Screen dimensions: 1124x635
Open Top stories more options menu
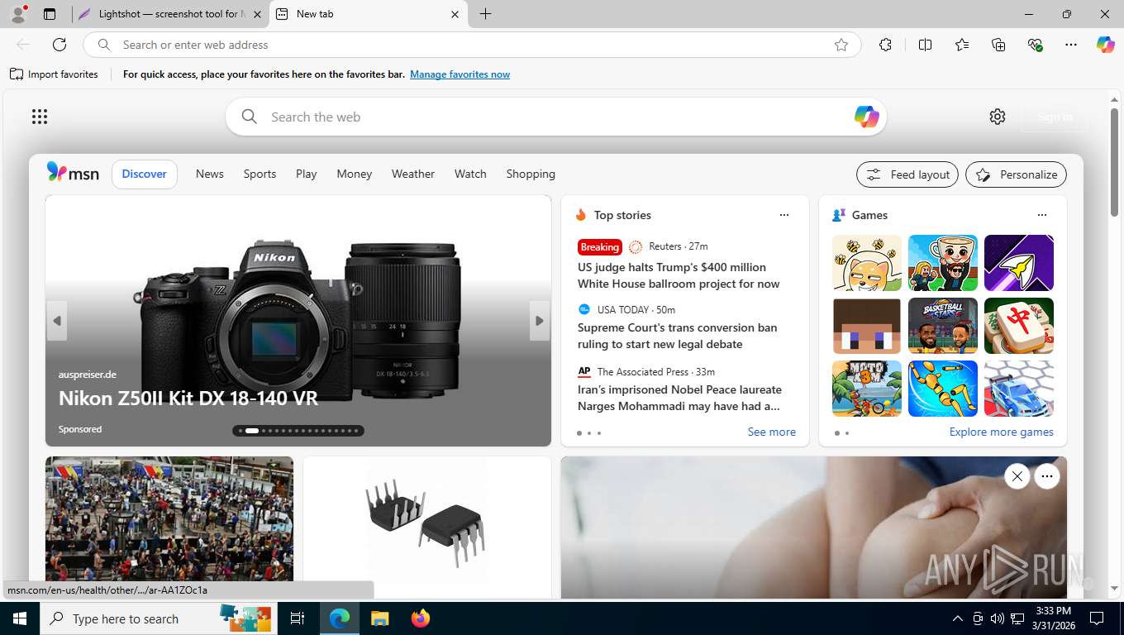[x=784, y=215]
